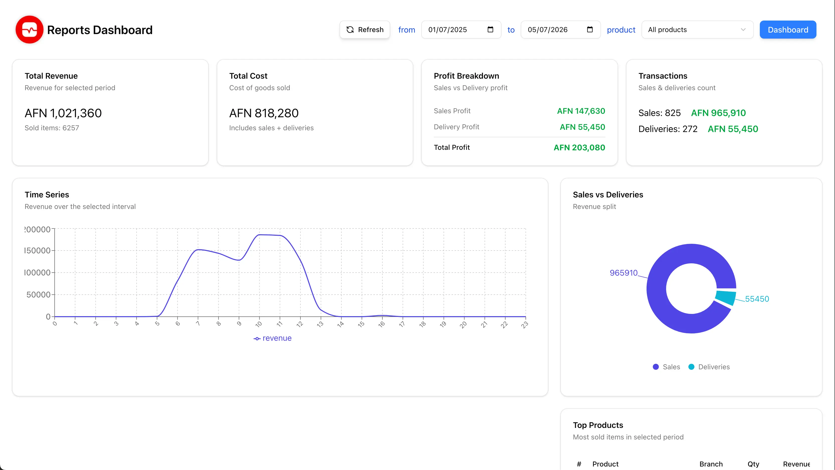This screenshot has height=470, width=835.
Task: Open the from-date calendar picker icon
Action: coord(490,30)
